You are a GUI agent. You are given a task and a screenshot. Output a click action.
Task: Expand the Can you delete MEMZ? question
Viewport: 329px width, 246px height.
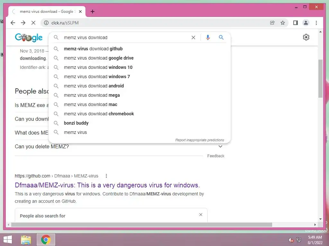pos(120,147)
